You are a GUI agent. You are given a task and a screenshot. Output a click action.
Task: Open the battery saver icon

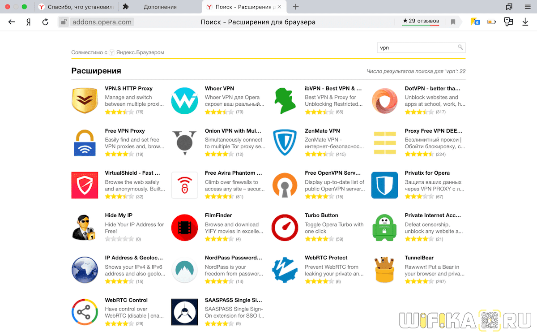(x=492, y=22)
